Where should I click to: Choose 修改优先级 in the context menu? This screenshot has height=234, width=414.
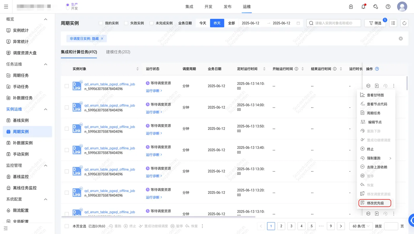375,203
